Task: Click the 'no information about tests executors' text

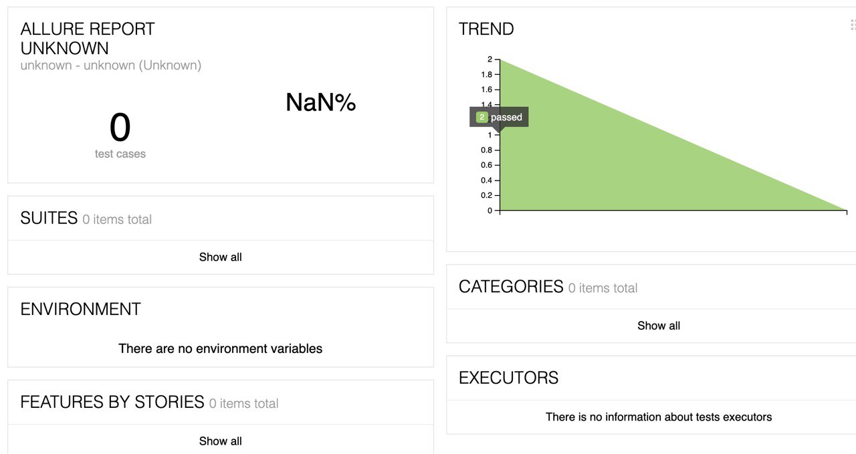Action: click(x=658, y=417)
